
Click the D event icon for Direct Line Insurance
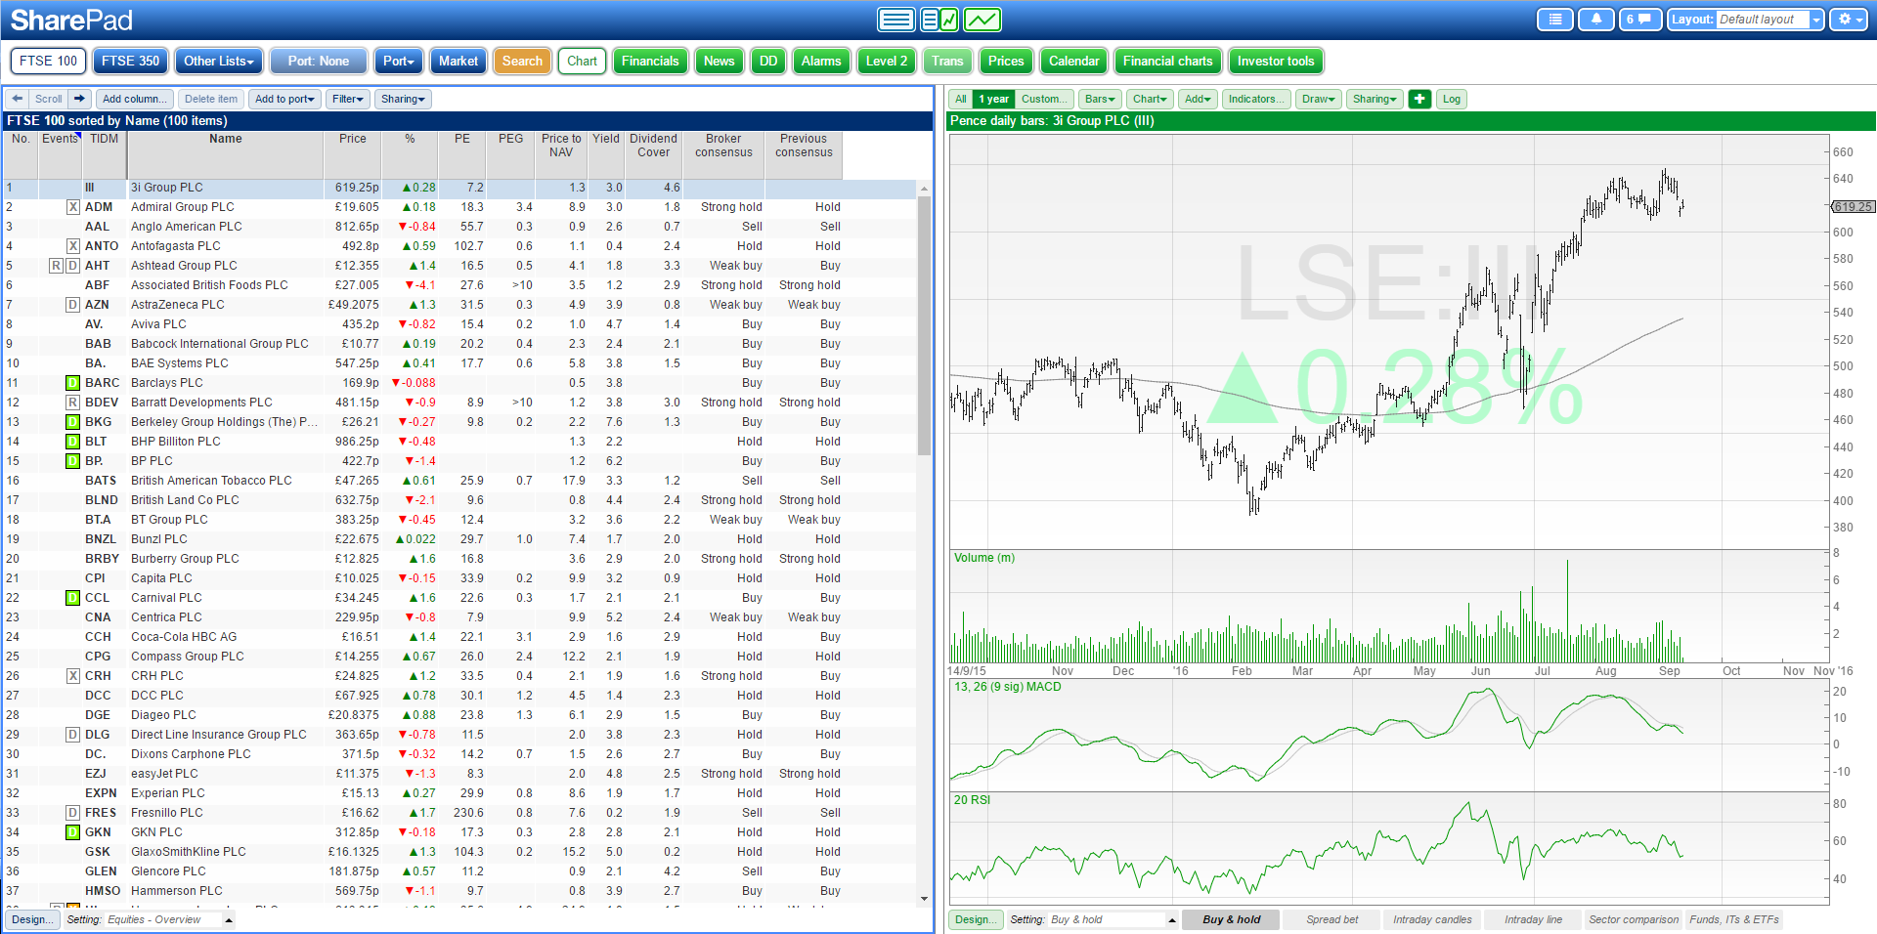pyautogui.click(x=72, y=735)
